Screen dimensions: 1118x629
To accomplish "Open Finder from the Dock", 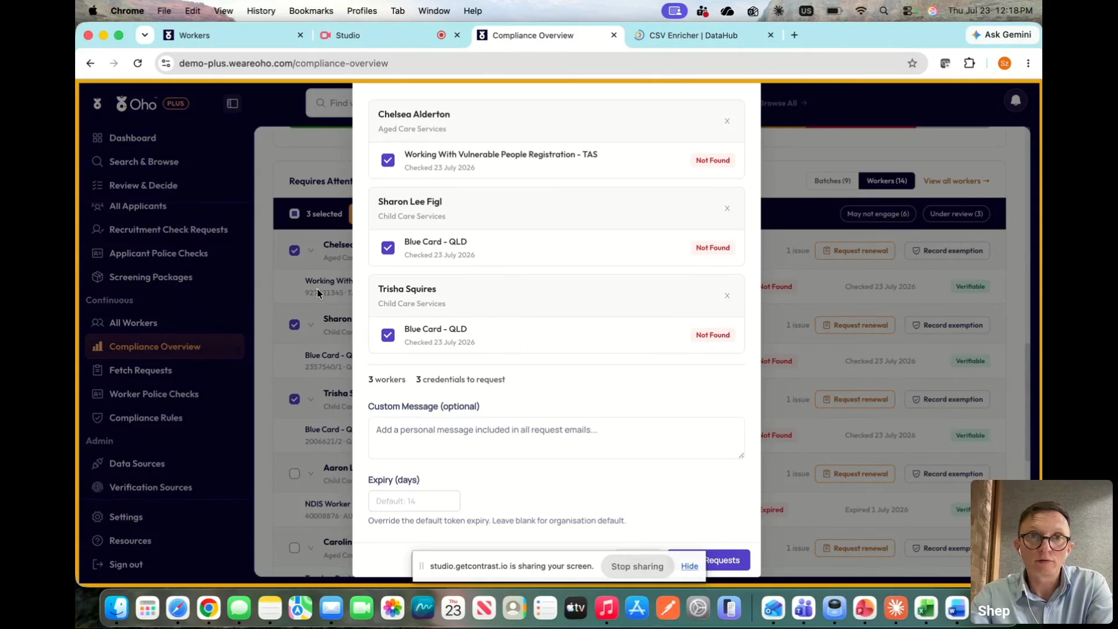I will point(116,609).
